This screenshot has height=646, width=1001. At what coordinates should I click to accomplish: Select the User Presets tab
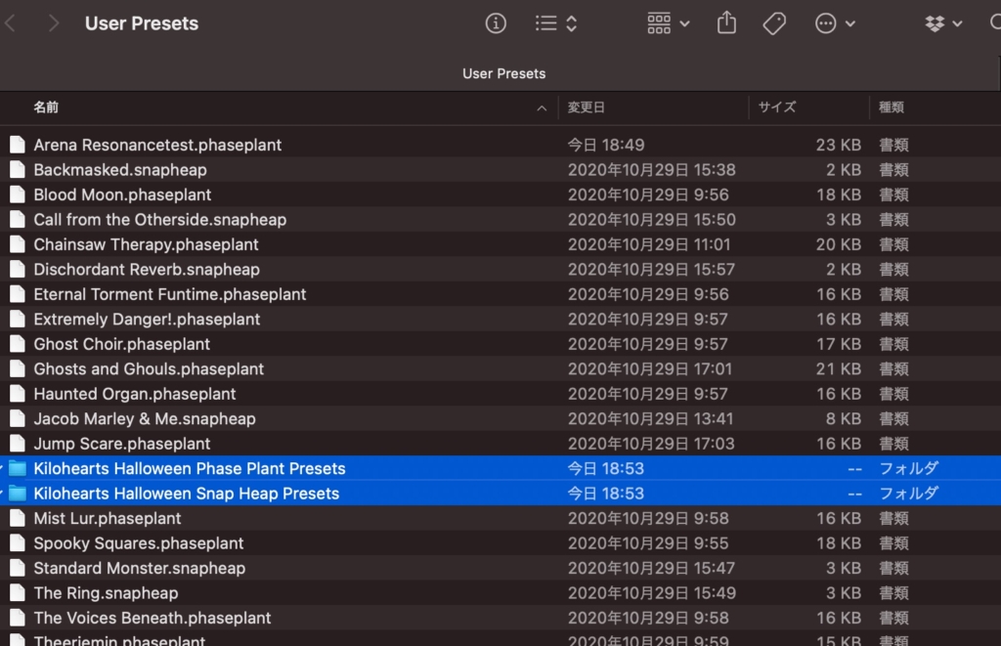pos(503,73)
